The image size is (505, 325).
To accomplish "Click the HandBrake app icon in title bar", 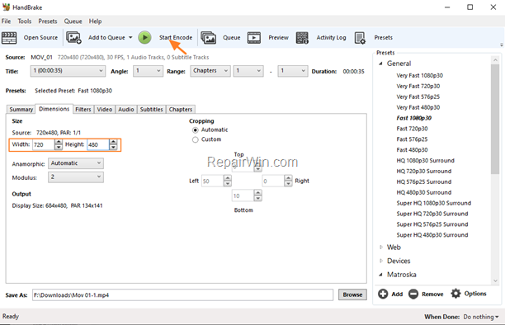I will [6, 7].
